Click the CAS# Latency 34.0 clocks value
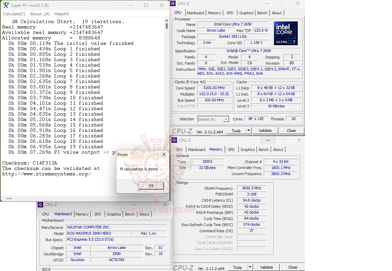 tap(251, 200)
